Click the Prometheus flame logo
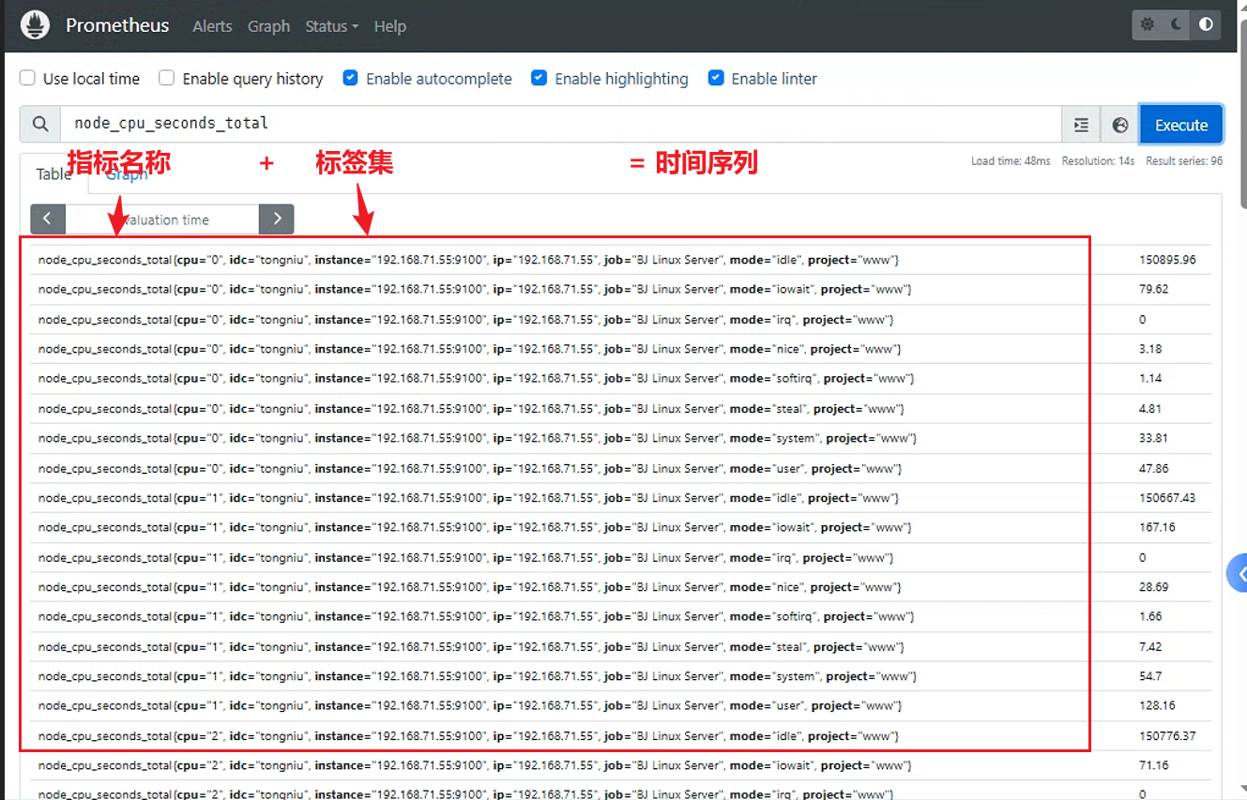This screenshot has height=800, width=1247. (x=36, y=25)
